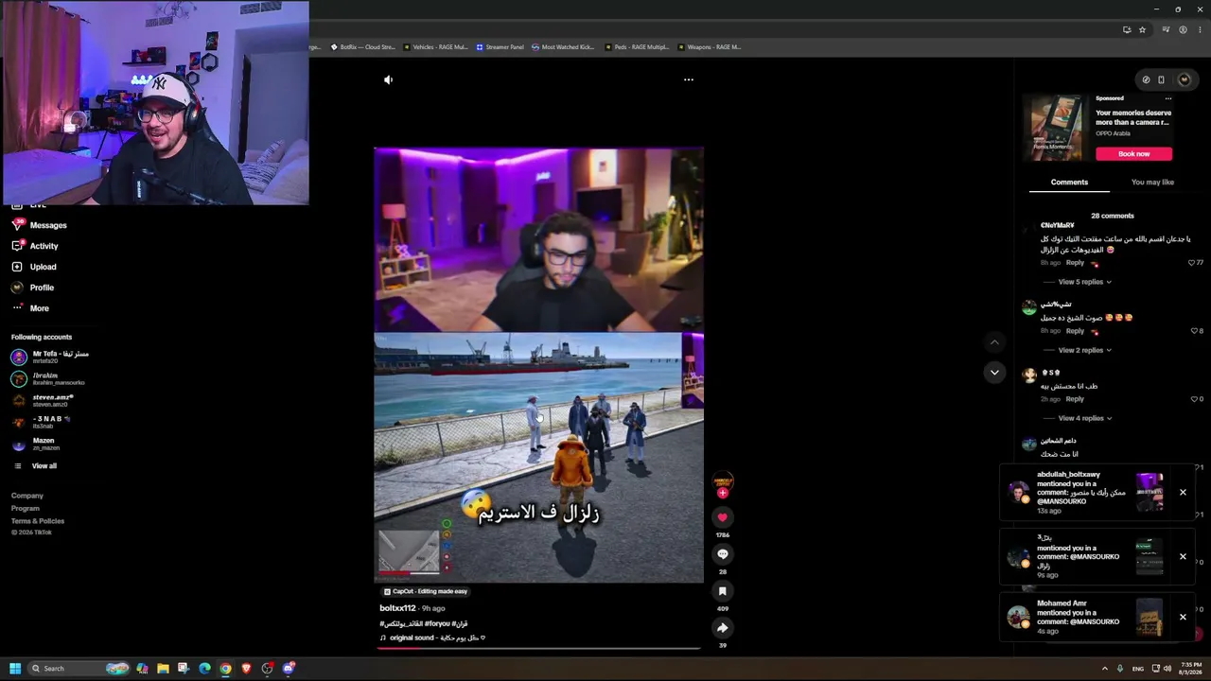Open Discord from the taskbar
The height and width of the screenshot is (681, 1211).
click(289, 669)
